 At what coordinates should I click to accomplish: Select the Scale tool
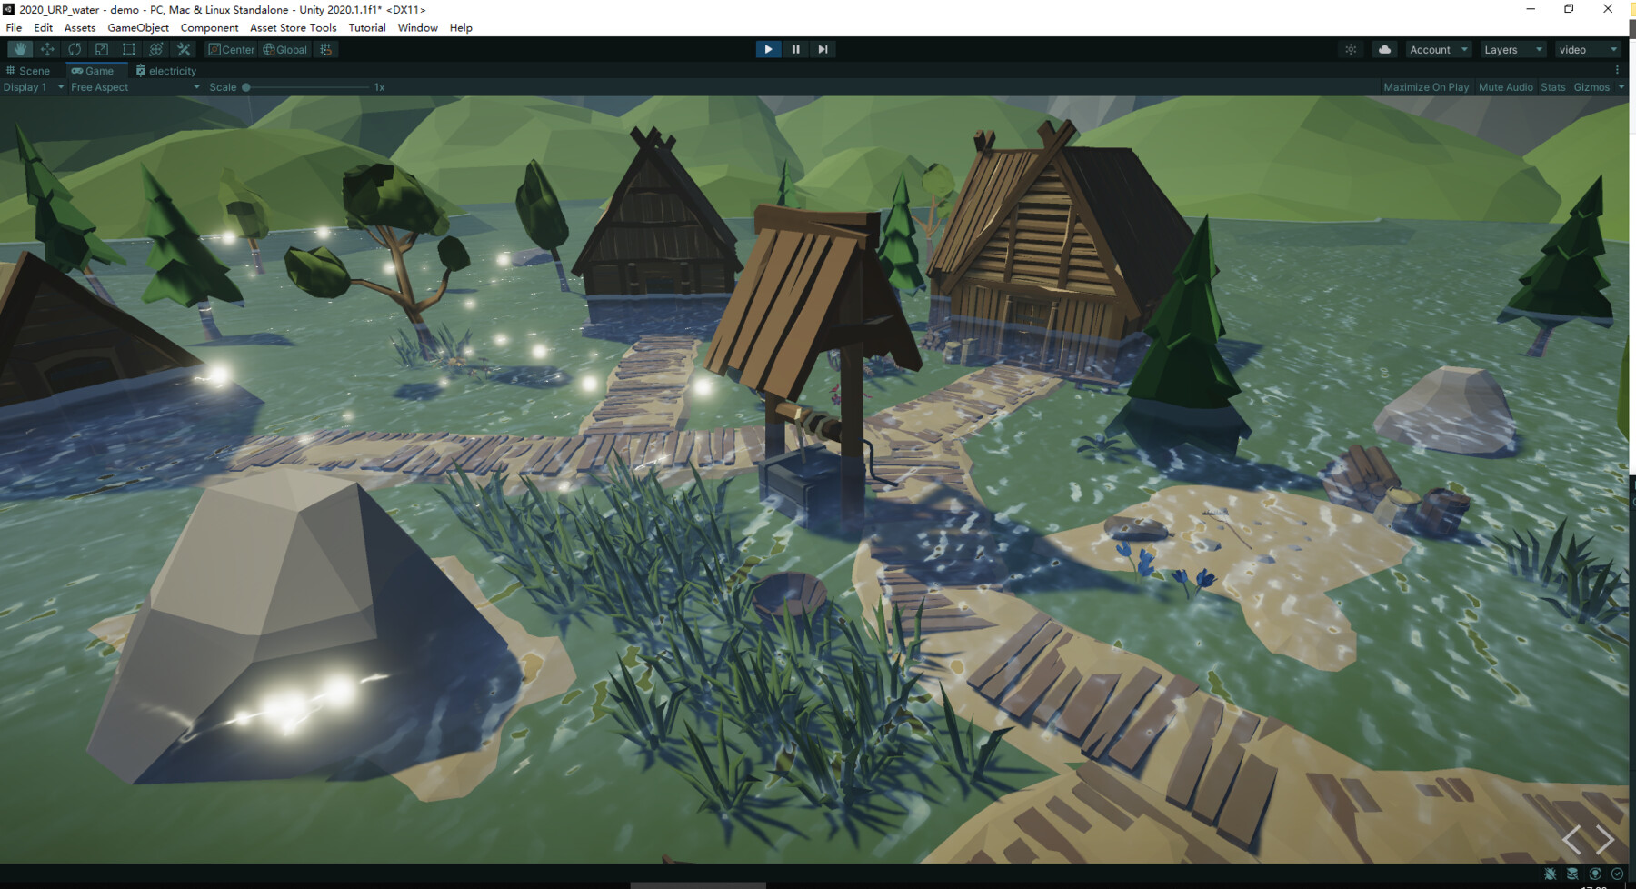click(x=101, y=49)
